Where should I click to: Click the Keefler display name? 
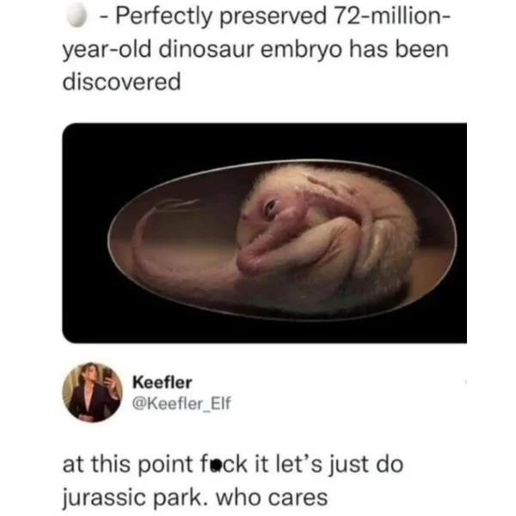point(163,383)
